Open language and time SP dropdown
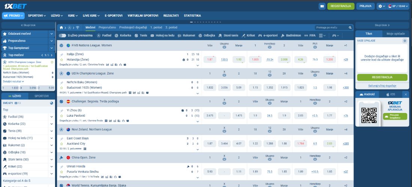412x187 pixels. pyautogui.click(x=397, y=6)
